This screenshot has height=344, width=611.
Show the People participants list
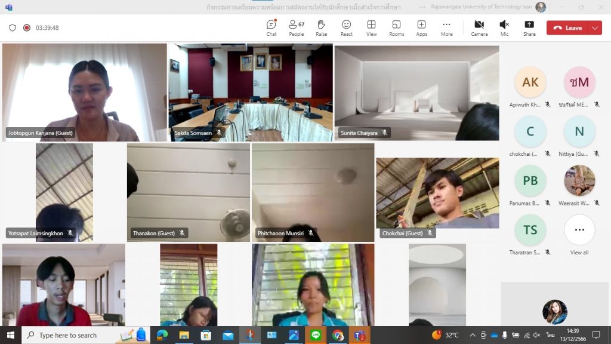coord(296,27)
